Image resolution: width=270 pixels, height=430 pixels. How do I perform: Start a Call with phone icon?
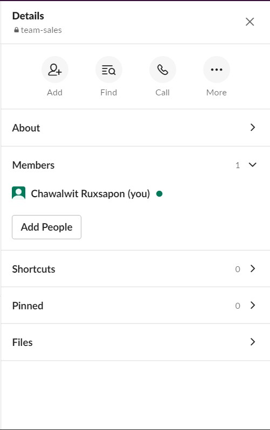(x=162, y=70)
